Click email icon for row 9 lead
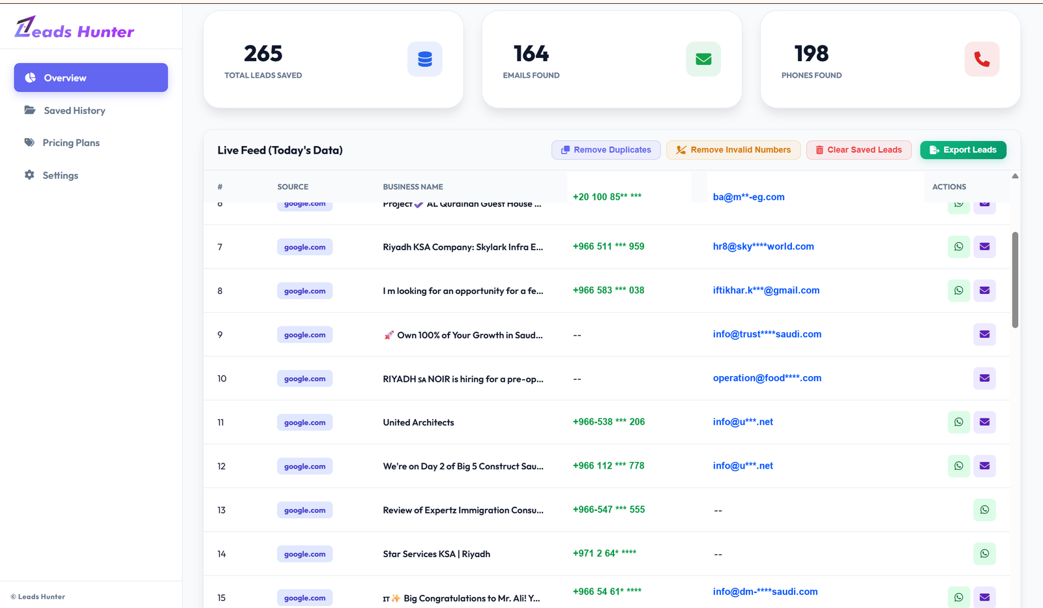 pyautogui.click(x=984, y=334)
